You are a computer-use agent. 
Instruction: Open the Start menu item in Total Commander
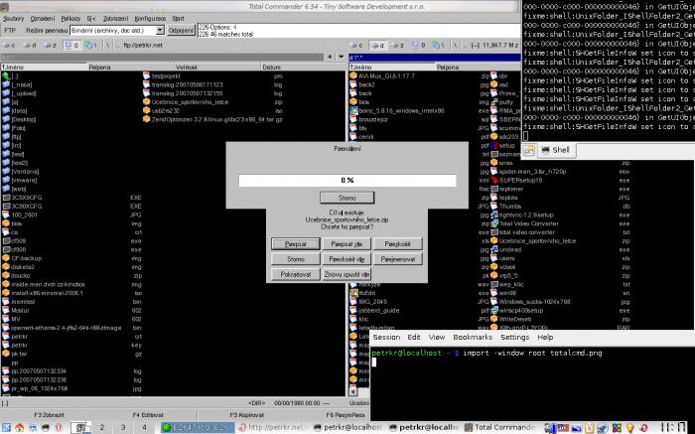[x=178, y=19]
